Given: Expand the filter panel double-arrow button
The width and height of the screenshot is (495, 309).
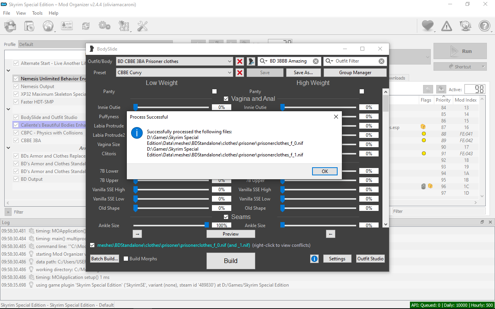Looking at the screenshot, I should tap(8, 212).
